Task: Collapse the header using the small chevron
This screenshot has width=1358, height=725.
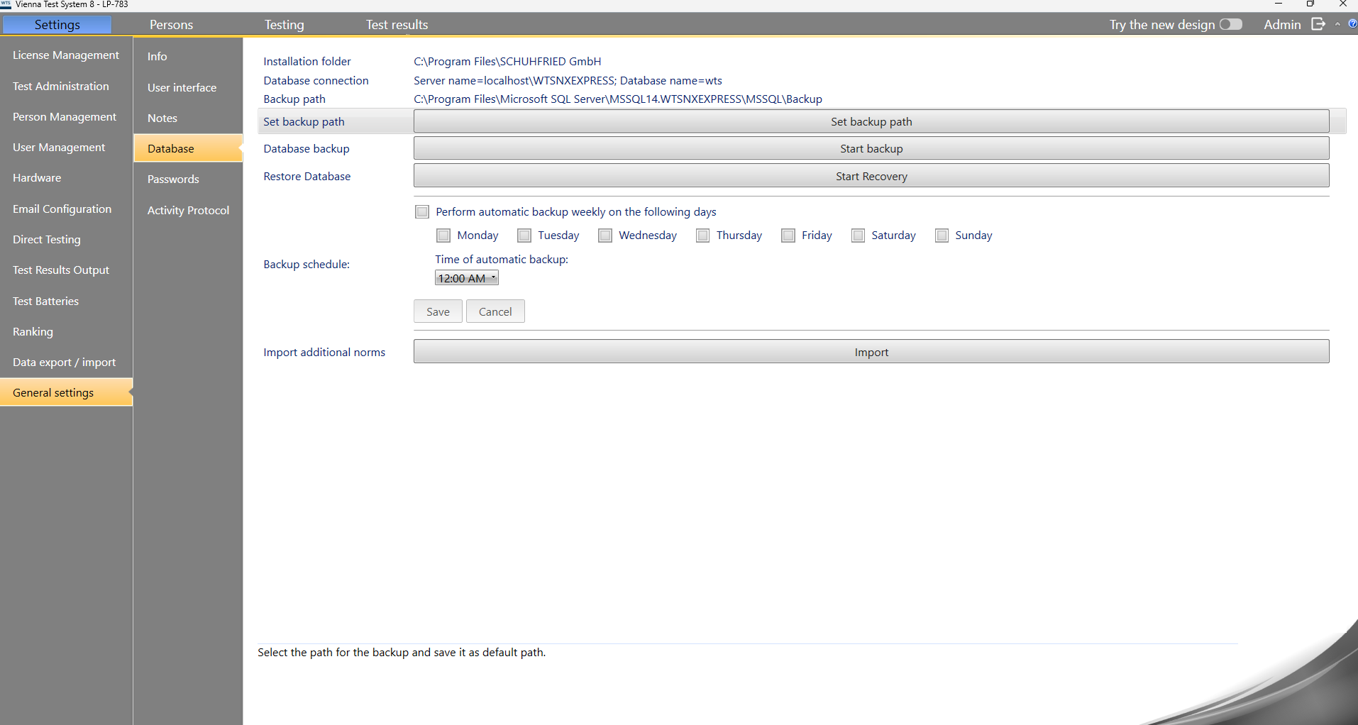Action: click(1337, 24)
